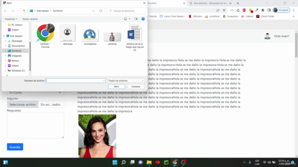This screenshot has height=167, width=298.
Task: Go up one folder level
Action: (x=24, y=11)
